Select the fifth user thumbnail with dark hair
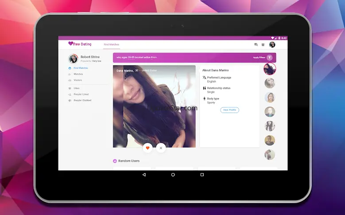This screenshot has width=345, height=215. (270, 126)
